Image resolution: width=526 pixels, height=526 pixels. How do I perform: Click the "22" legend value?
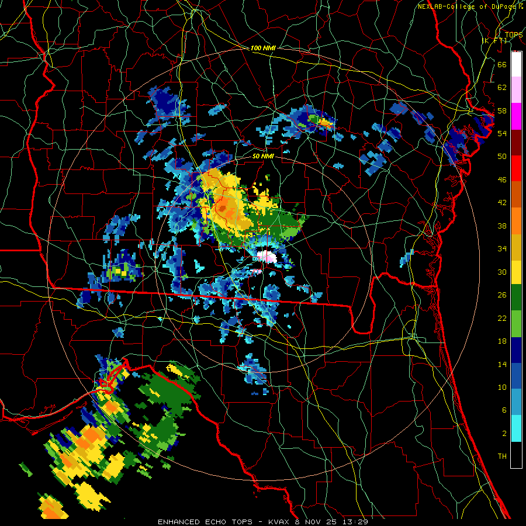[502, 318]
